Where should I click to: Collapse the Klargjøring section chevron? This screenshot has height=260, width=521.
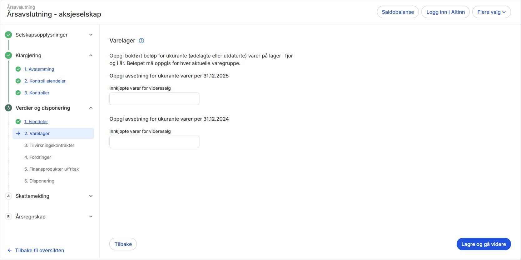pos(91,55)
